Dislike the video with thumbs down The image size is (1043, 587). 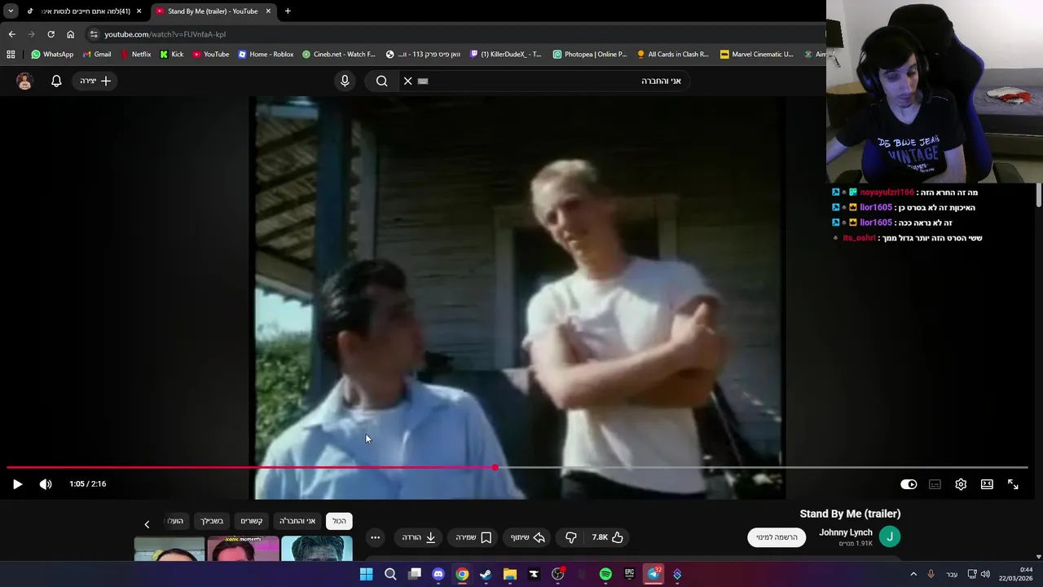[x=571, y=537]
